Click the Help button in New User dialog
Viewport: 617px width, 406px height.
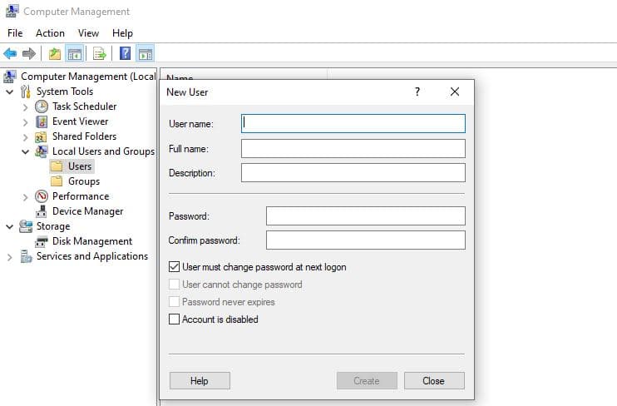pos(199,381)
